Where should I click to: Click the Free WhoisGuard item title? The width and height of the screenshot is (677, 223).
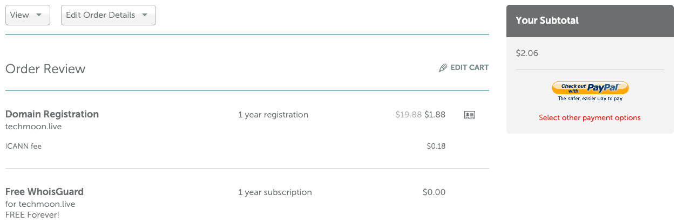click(x=44, y=192)
